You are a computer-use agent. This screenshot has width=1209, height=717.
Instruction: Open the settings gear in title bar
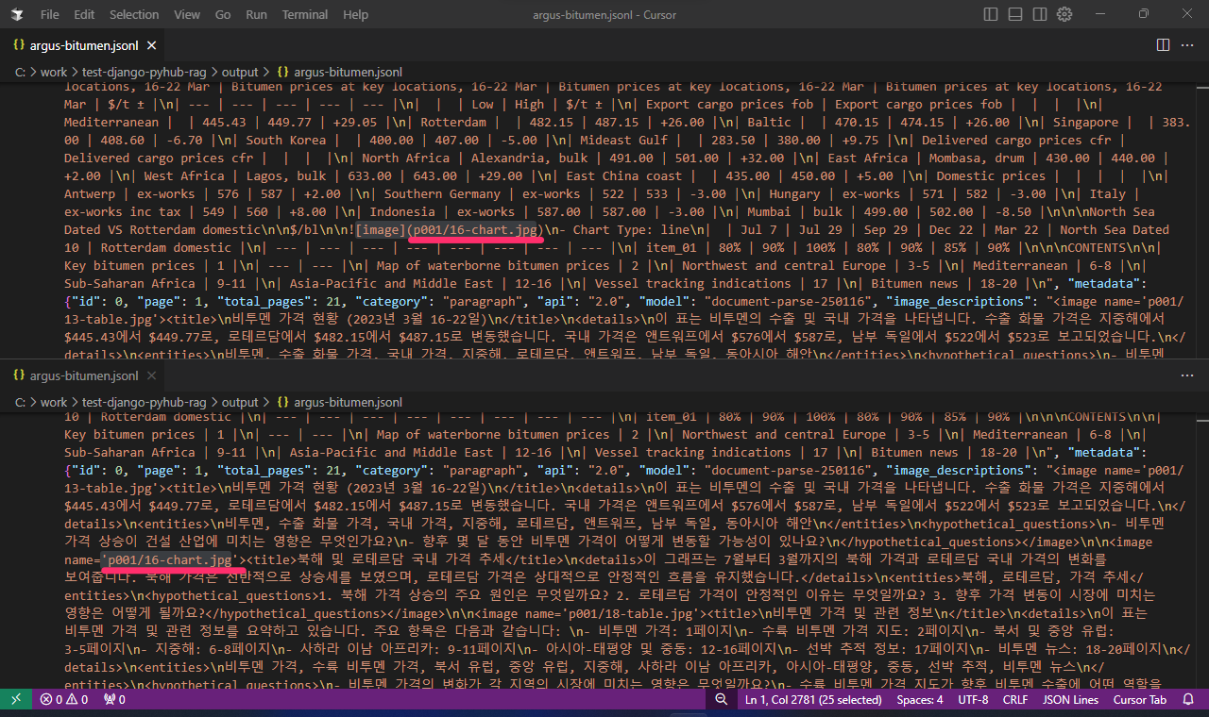coord(1064,14)
